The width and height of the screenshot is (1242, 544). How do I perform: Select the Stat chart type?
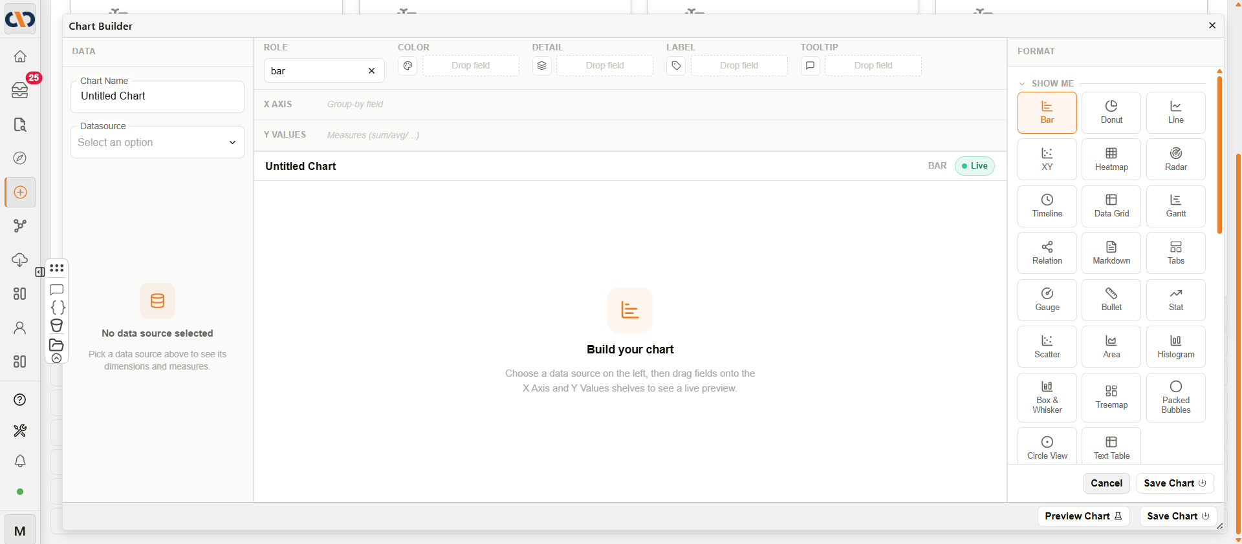[x=1175, y=300]
